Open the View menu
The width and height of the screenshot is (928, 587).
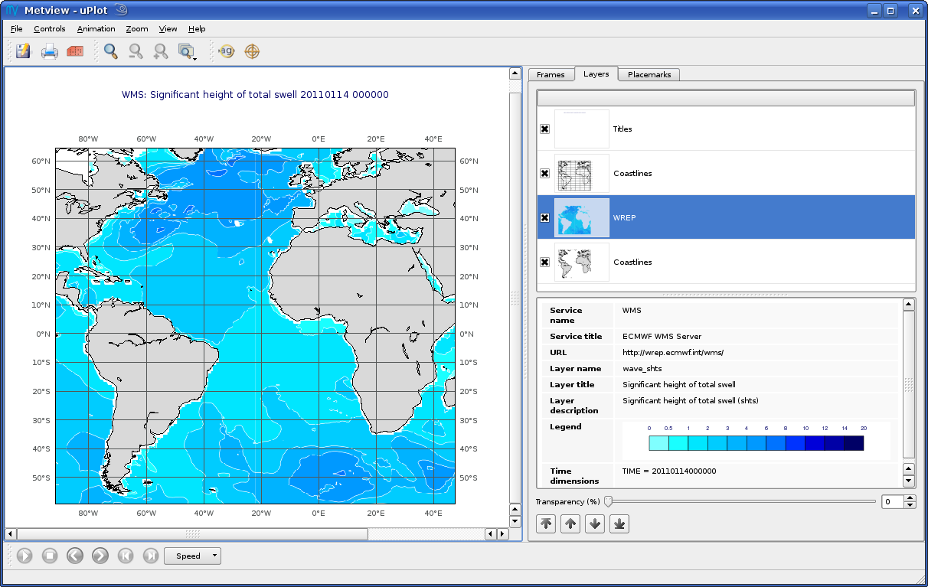(x=168, y=29)
